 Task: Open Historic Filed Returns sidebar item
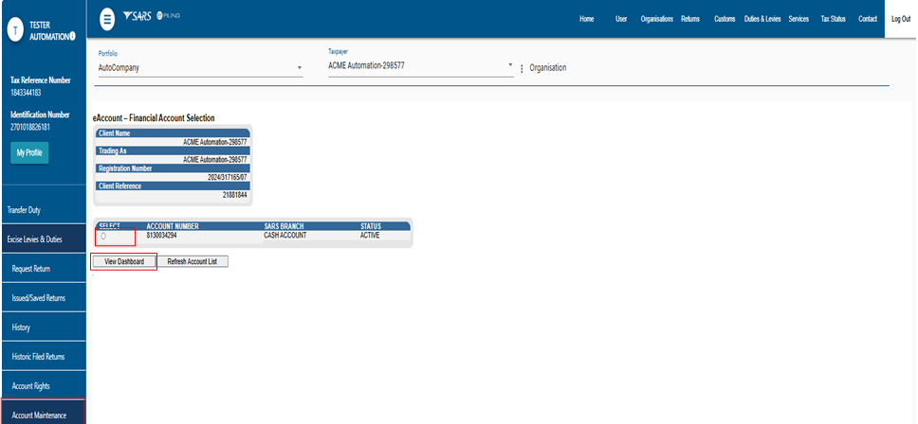tap(38, 357)
